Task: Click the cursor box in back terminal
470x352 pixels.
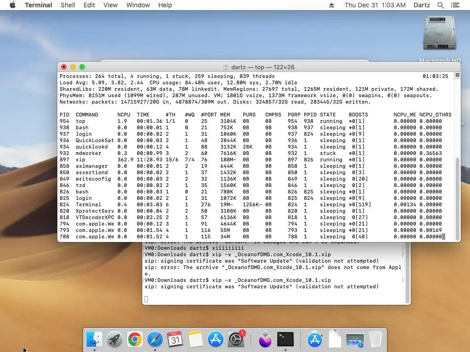Action: point(146,299)
